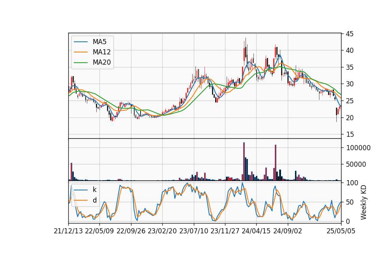Click the 30 price axis tick label
Screen dimensions: 379x272
350,84
